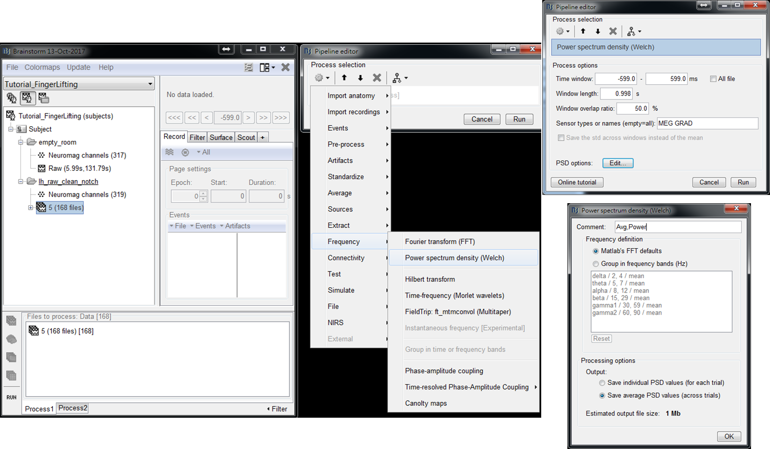Click Cancel in middle Pipeline editor
Screen dimensions: 770x449
[482, 119]
